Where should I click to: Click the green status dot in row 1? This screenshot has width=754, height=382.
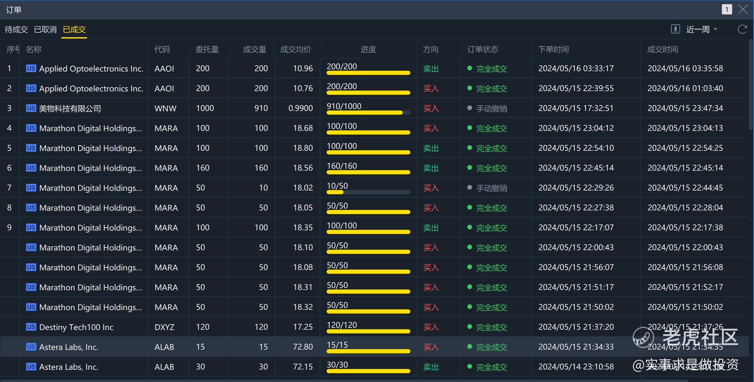tap(470, 68)
